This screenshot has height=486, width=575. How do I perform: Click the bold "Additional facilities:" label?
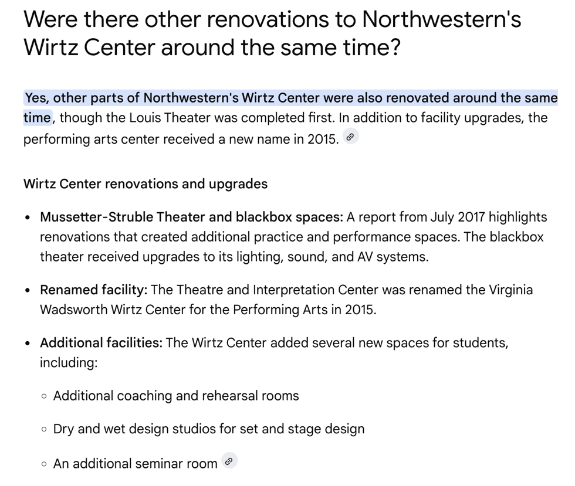(x=101, y=342)
